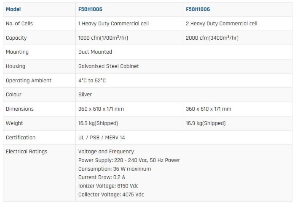
Task: Click the Mounting row label
Action: pyautogui.click(x=17, y=52)
